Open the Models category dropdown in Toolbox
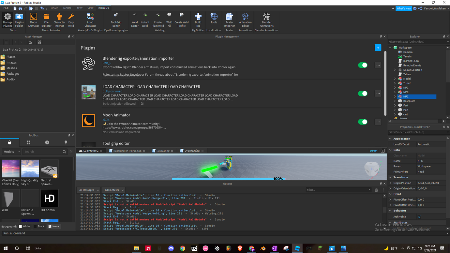 (x=12, y=152)
